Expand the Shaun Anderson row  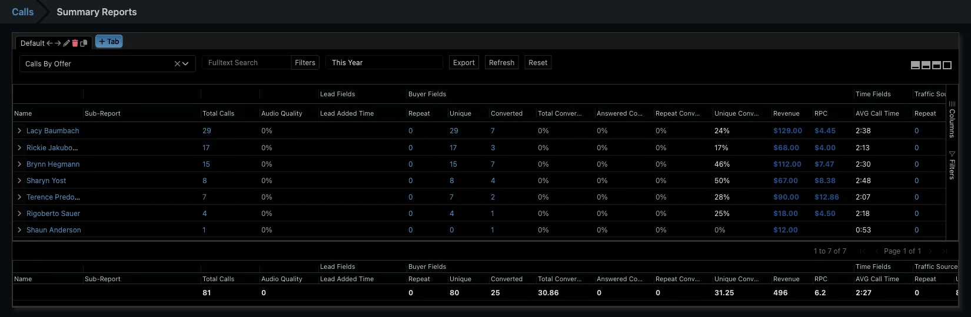click(x=19, y=230)
